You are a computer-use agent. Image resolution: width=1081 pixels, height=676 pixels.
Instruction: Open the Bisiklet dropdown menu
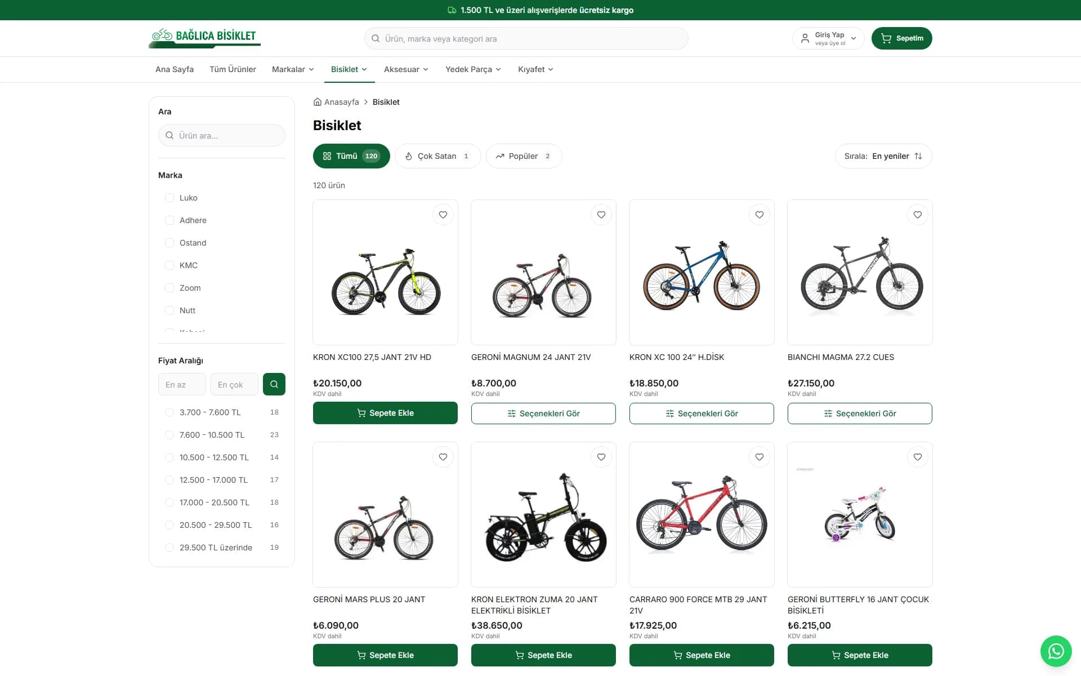(x=349, y=69)
